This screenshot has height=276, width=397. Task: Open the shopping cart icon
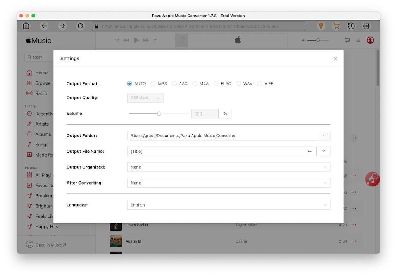point(336,26)
